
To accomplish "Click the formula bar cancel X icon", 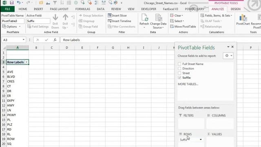I will coord(38,40).
